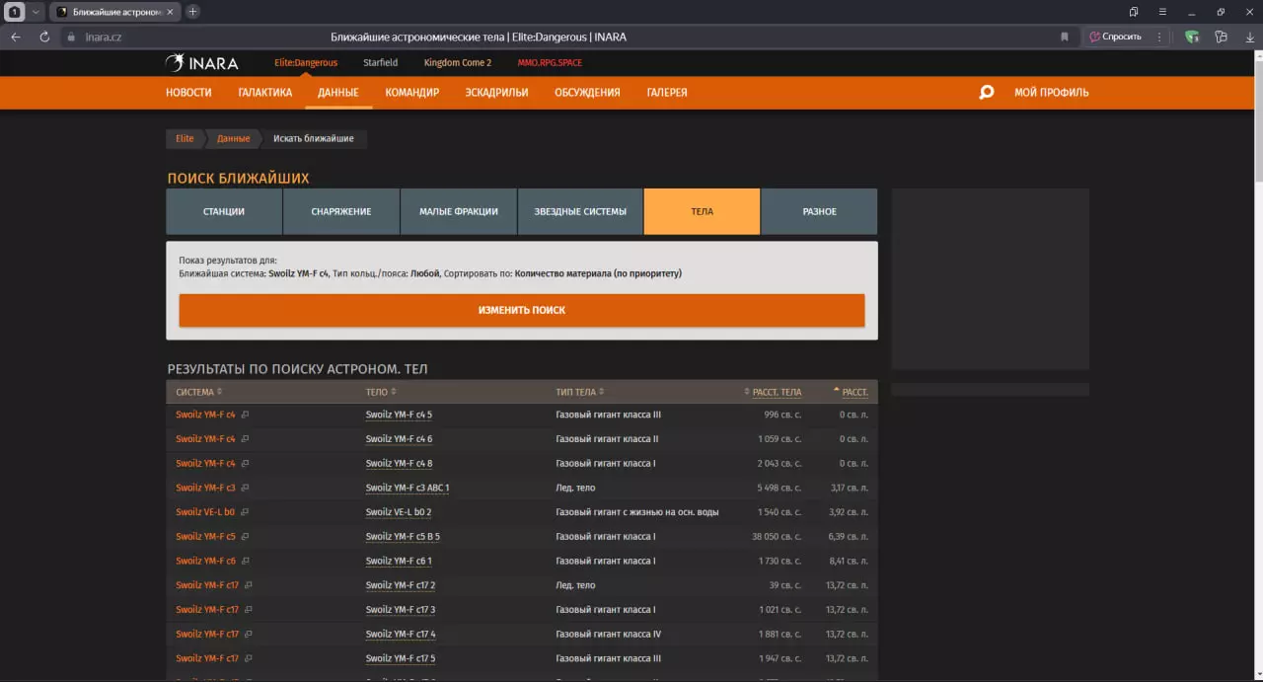Click the Данные breadcrumb
The width and height of the screenshot is (1263, 682).
point(234,138)
